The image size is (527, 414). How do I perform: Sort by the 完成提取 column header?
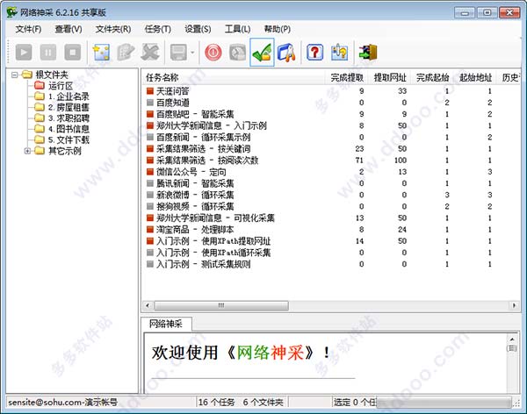[347, 77]
